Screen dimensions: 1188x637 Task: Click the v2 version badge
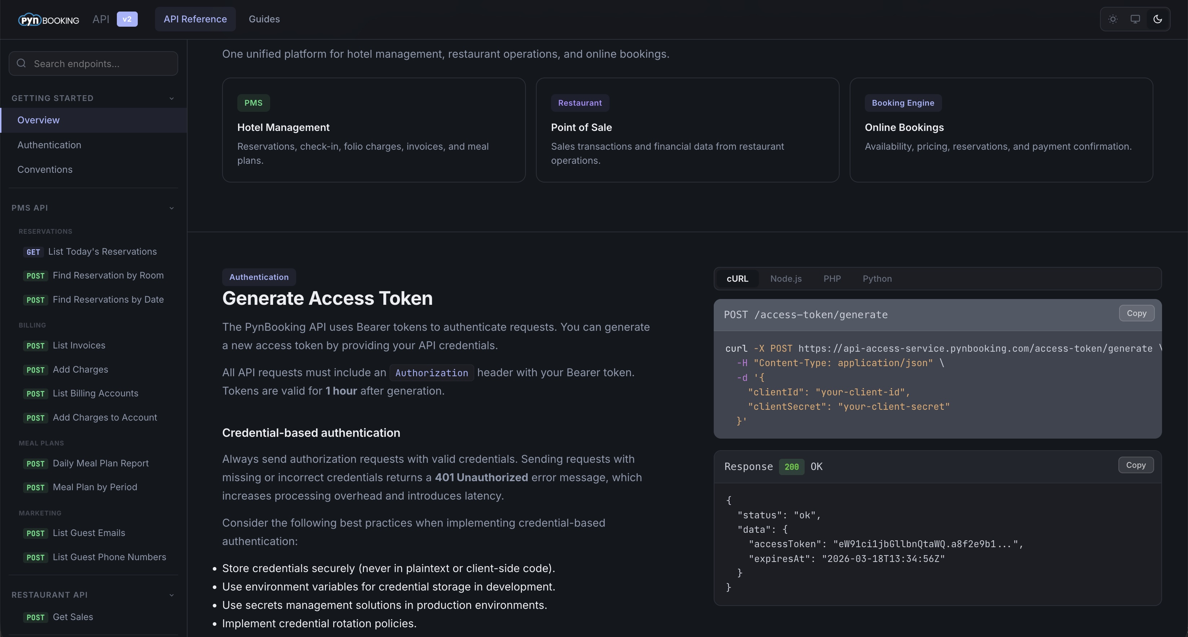[x=127, y=19]
